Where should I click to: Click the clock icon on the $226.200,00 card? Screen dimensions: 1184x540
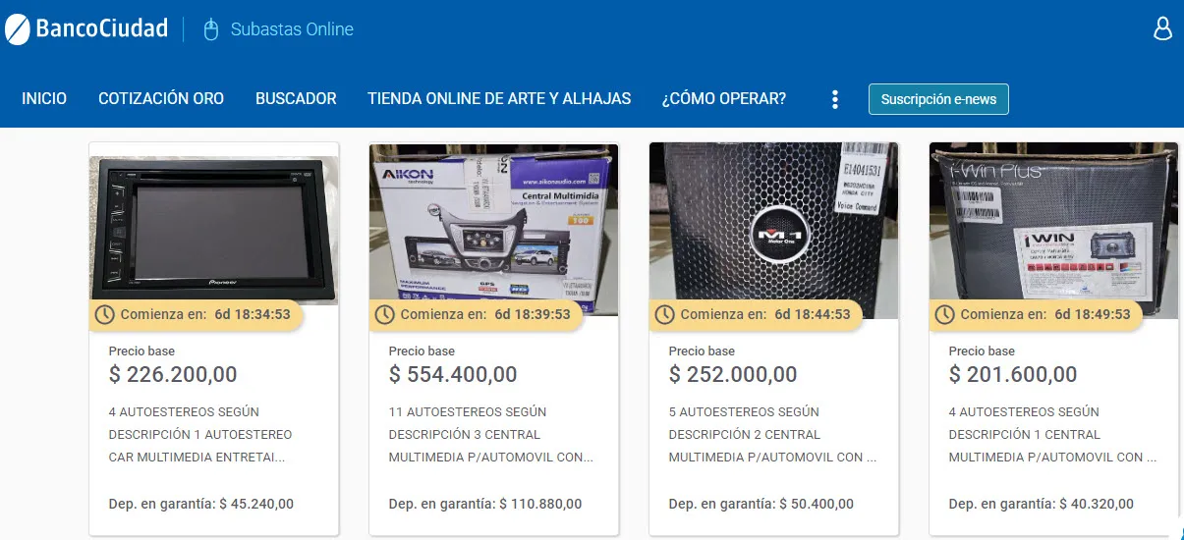click(x=105, y=315)
